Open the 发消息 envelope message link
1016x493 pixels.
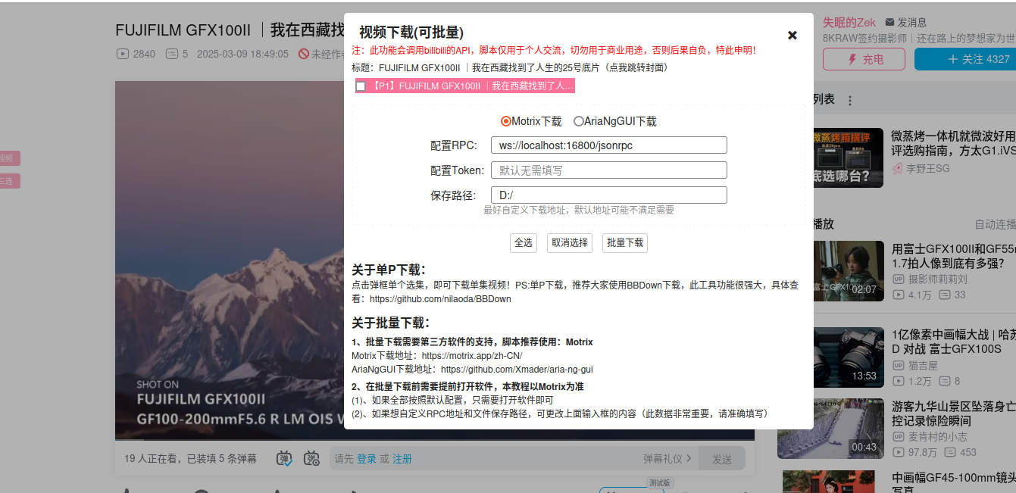pyautogui.click(x=905, y=23)
